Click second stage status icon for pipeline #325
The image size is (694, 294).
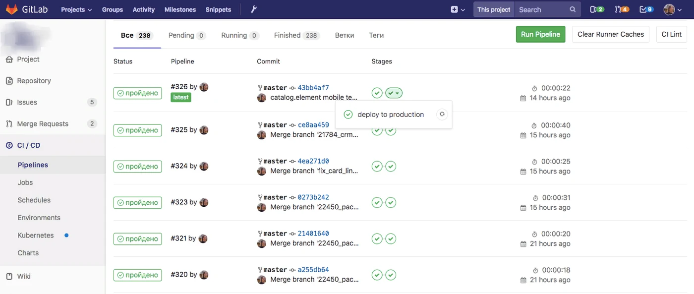click(x=391, y=130)
